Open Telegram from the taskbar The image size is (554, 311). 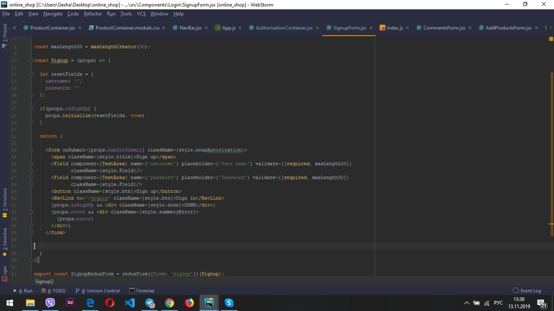pos(150,303)
